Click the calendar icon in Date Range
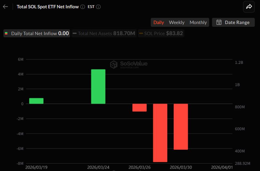Image resolution: width=260 pixels, height=171 pixels. 219,22
